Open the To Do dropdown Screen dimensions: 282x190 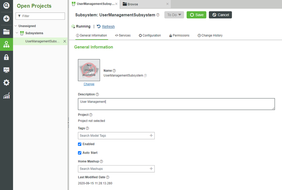174,15
